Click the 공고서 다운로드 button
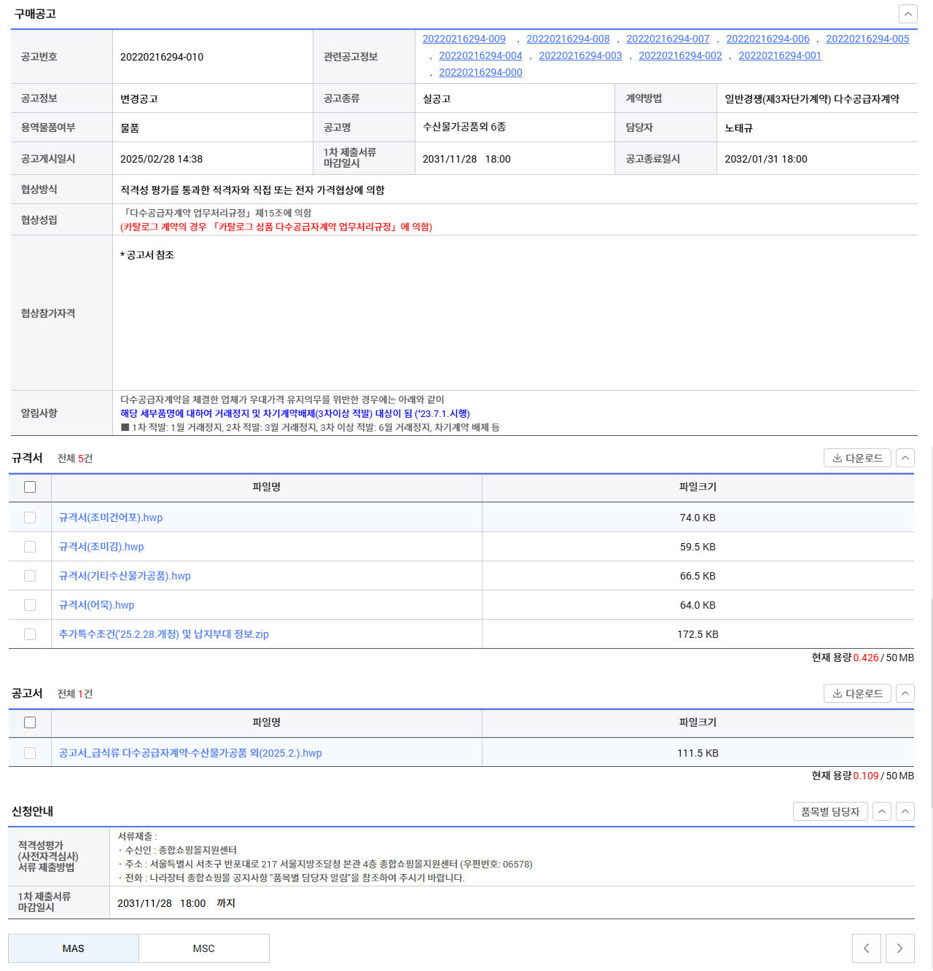Screen dimensions: 933x971 click(857, 693)
